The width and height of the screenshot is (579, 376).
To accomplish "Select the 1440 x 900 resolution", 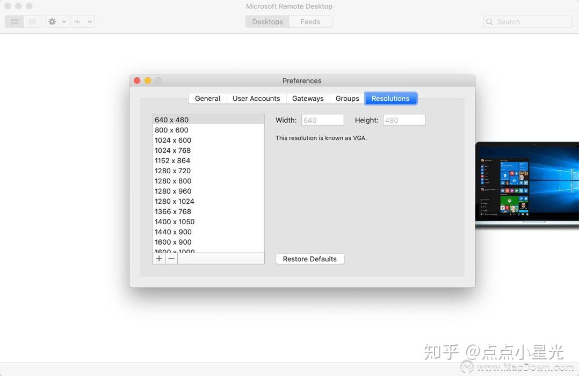I will coord(208,232).
